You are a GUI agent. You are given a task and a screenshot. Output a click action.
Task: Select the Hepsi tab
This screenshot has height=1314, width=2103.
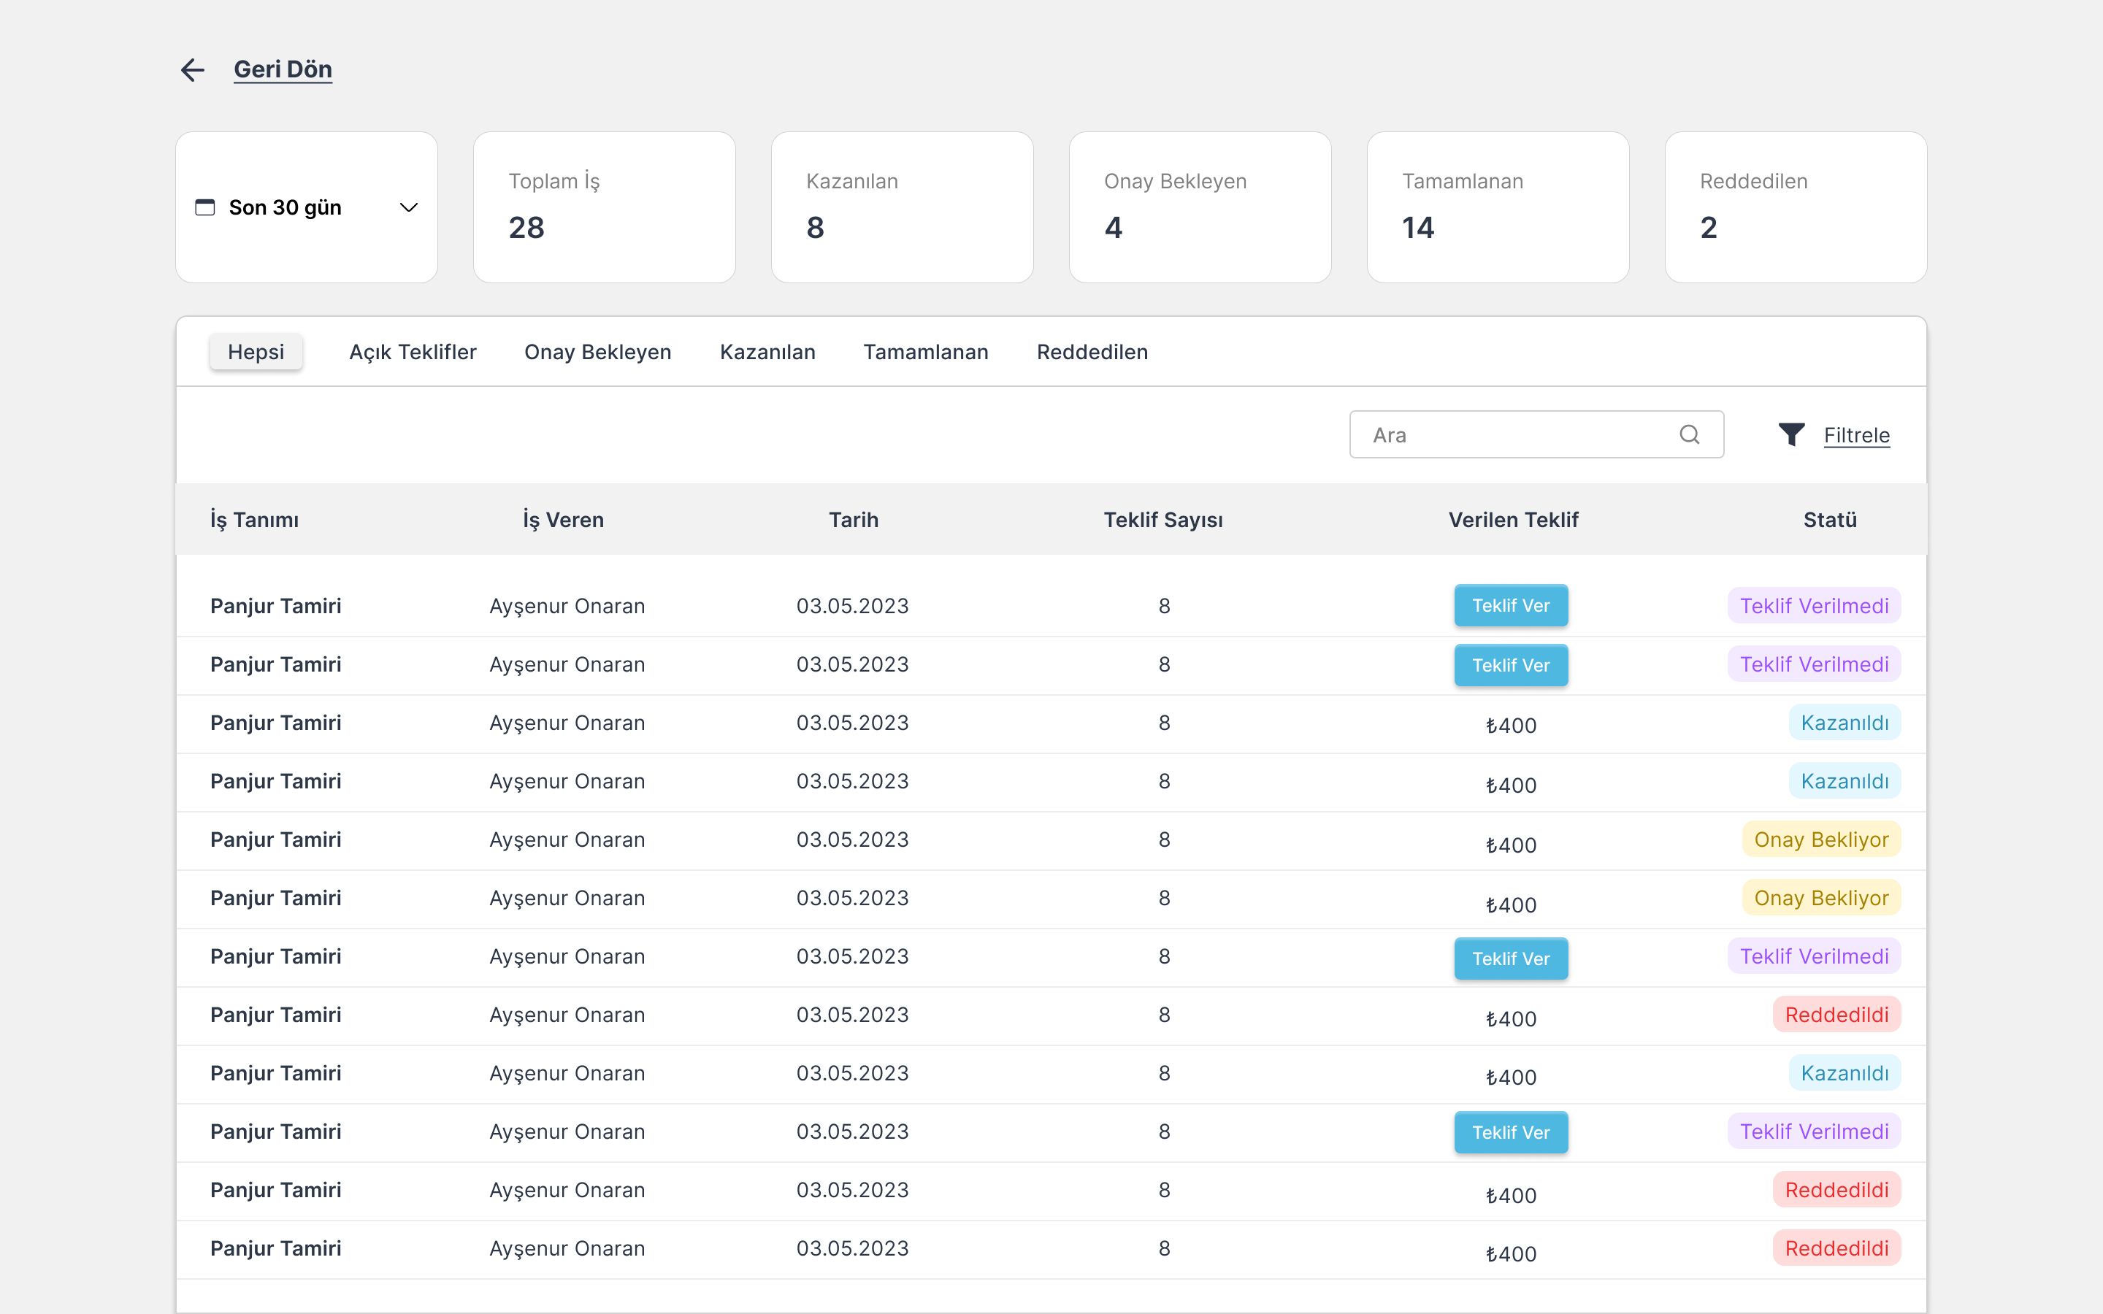[x=256, y=352]
